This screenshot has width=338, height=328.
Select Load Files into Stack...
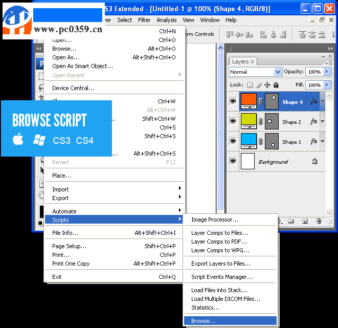point(230,290)
